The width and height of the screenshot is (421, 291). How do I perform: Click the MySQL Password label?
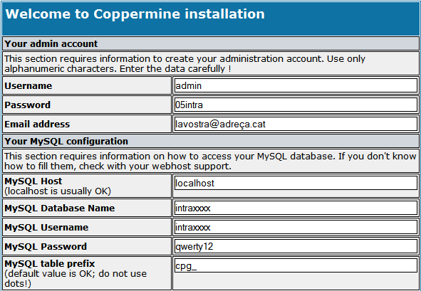46,246
